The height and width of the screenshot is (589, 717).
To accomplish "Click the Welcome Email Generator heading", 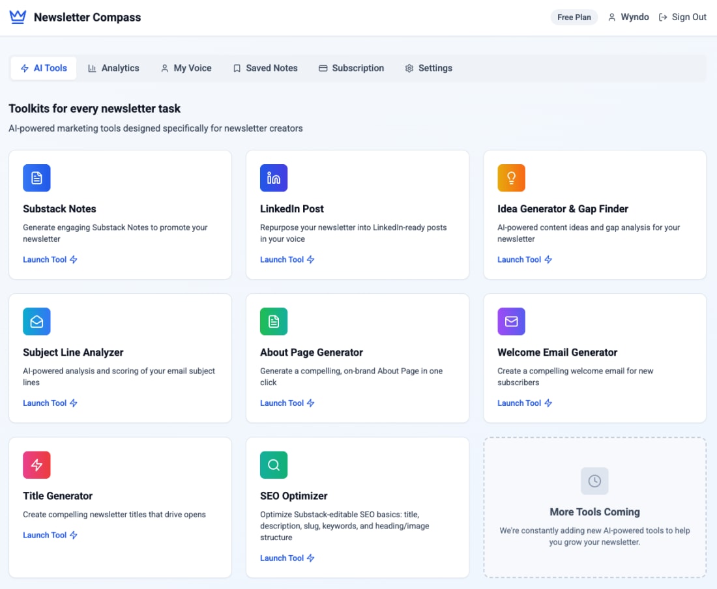I will pos(557,352).
